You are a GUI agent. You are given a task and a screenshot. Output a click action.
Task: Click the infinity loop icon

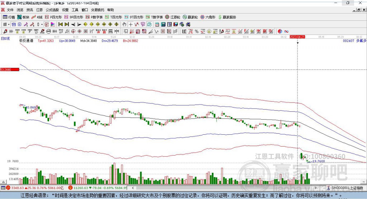[x=286, y=32]
